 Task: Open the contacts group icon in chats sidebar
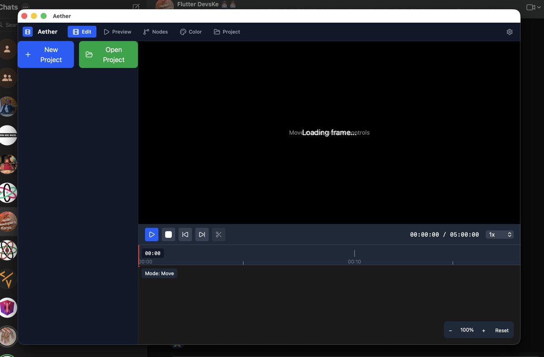point(8,78)
